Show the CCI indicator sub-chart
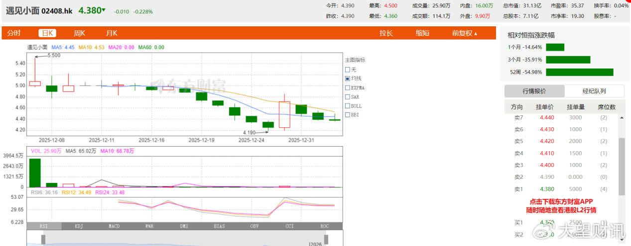This screenshot has height=246, width=631. [289, 226]
